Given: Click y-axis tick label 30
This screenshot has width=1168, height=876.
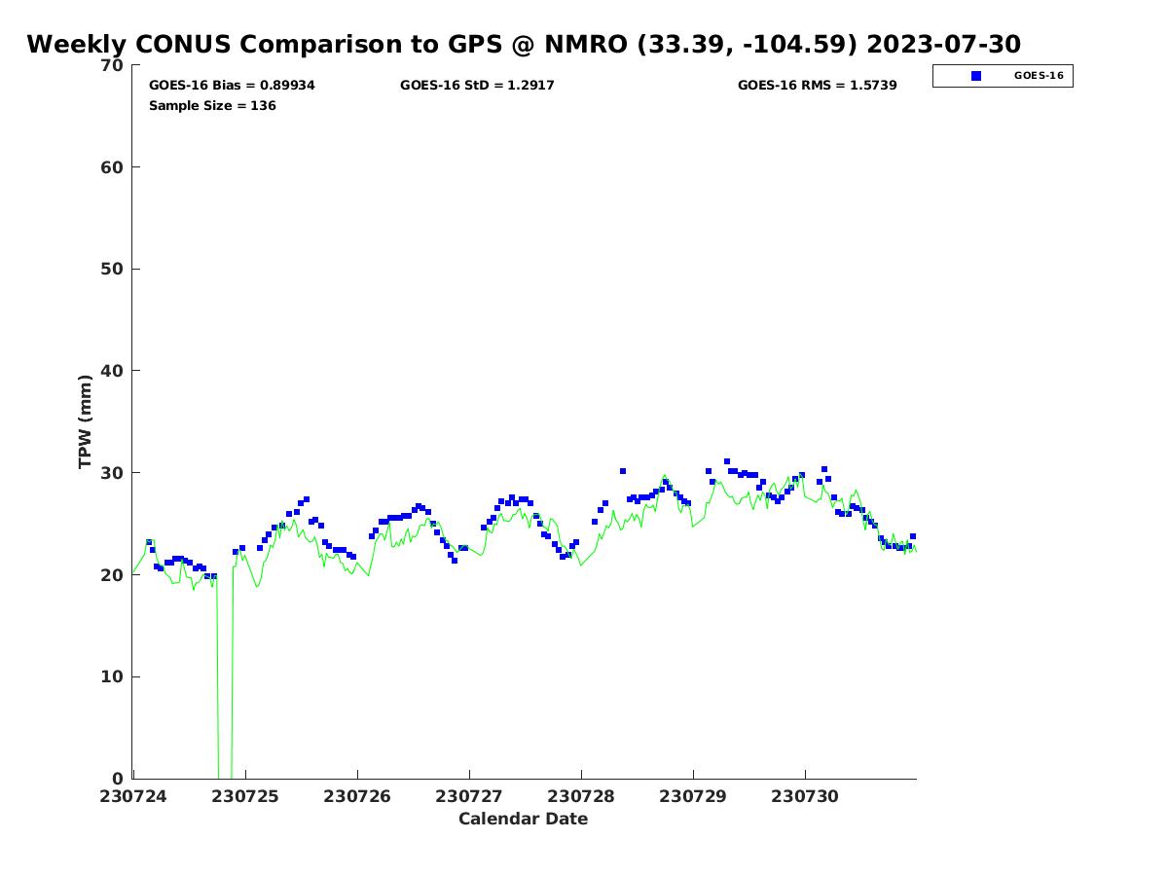Looking at the screenshot, I should pos(113,473).
